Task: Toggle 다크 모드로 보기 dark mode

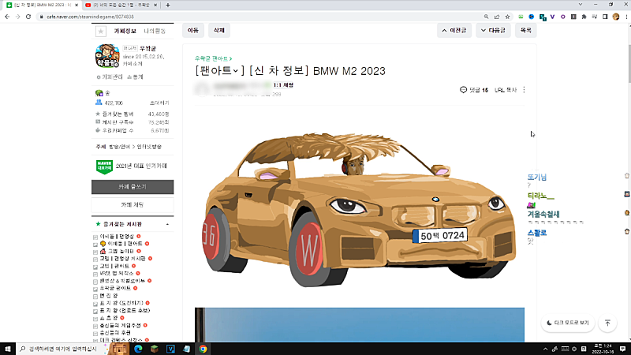Action: (568, 323)
